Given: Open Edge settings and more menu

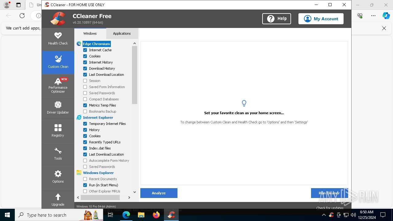Looking at the screenshot, I should (x=373, y=16).
